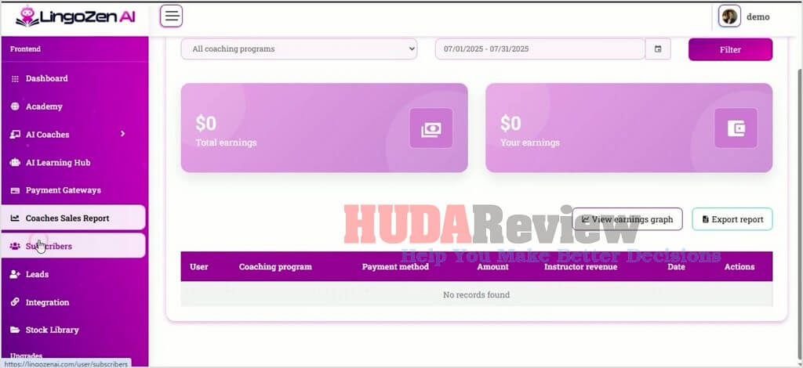The image size is (803, 368).
Task: Expand the AI Coaches submenu arrow
Action: [x=122, y=134]
